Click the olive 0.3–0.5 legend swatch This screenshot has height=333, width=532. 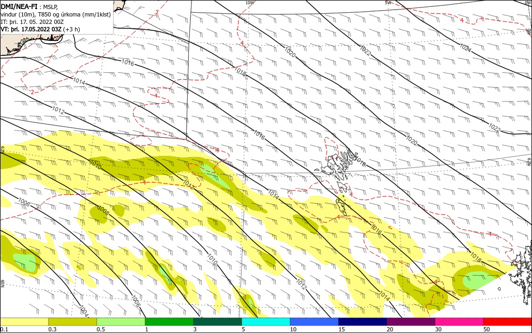coord(72,322)
